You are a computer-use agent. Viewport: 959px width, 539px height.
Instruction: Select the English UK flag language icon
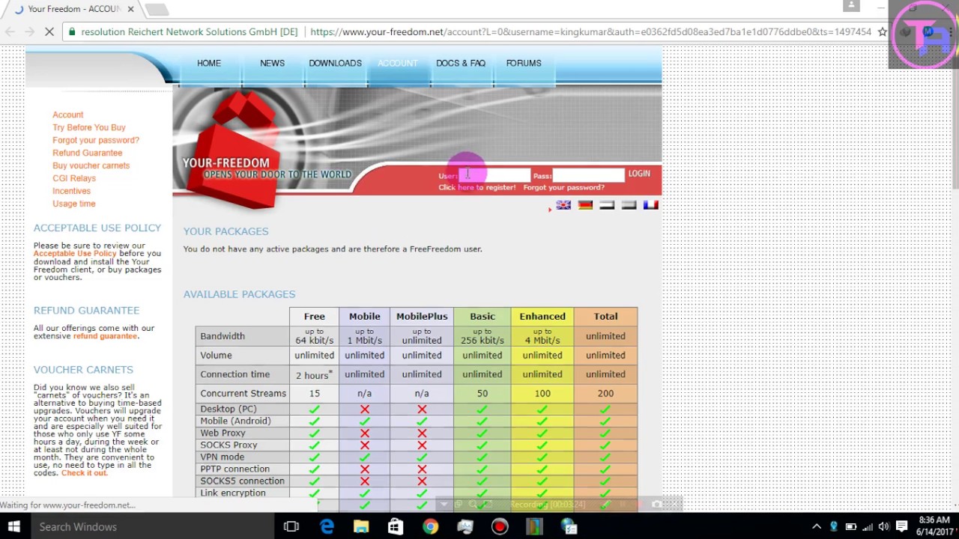click(563, 205)
